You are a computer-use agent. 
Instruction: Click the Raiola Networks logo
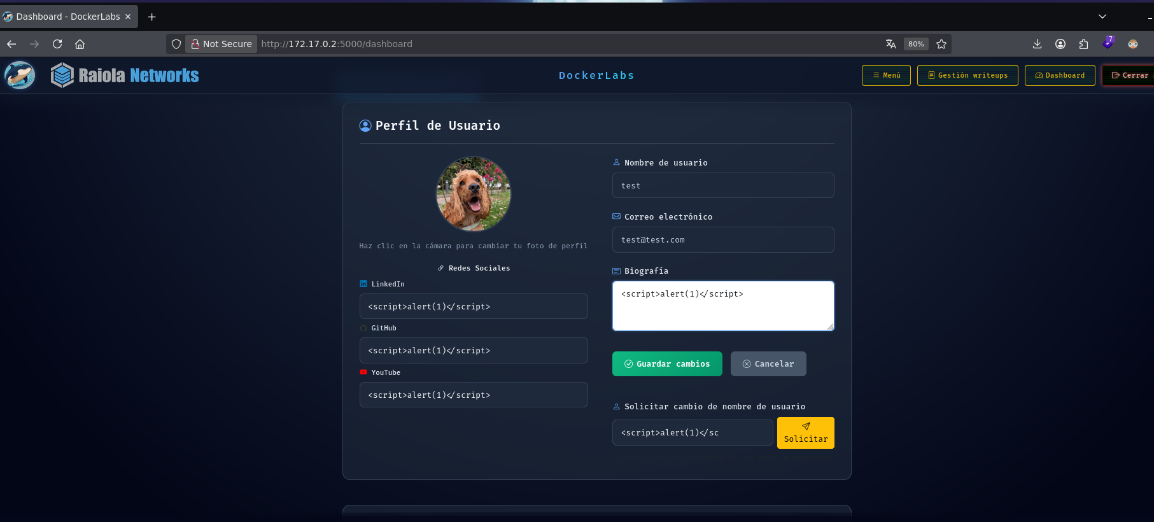pyautogui.click(x=125, y=75)
